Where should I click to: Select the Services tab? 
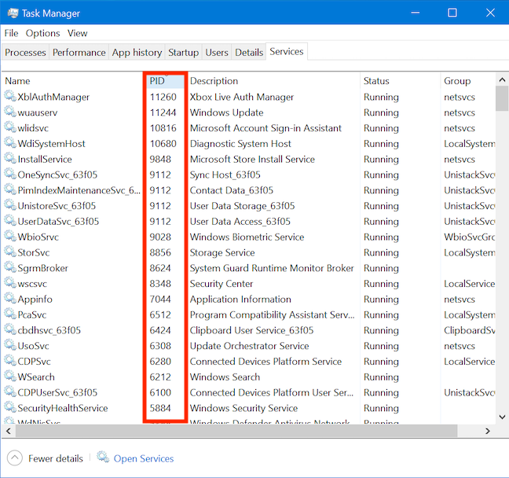[x=287, y=51]
